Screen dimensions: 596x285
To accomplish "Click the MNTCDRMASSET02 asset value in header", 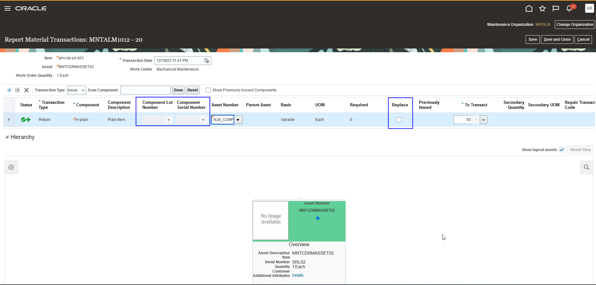I will pyautogui.click(x=76, y=67).
